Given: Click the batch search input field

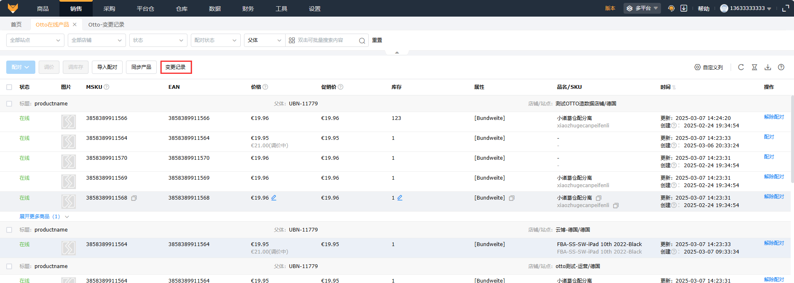Looking at the screenshot, I should 324,40.
